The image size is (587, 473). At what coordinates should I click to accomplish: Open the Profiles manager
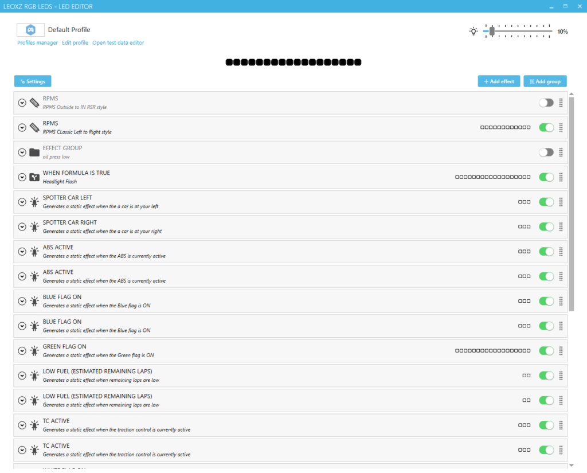tap(37, 43)
